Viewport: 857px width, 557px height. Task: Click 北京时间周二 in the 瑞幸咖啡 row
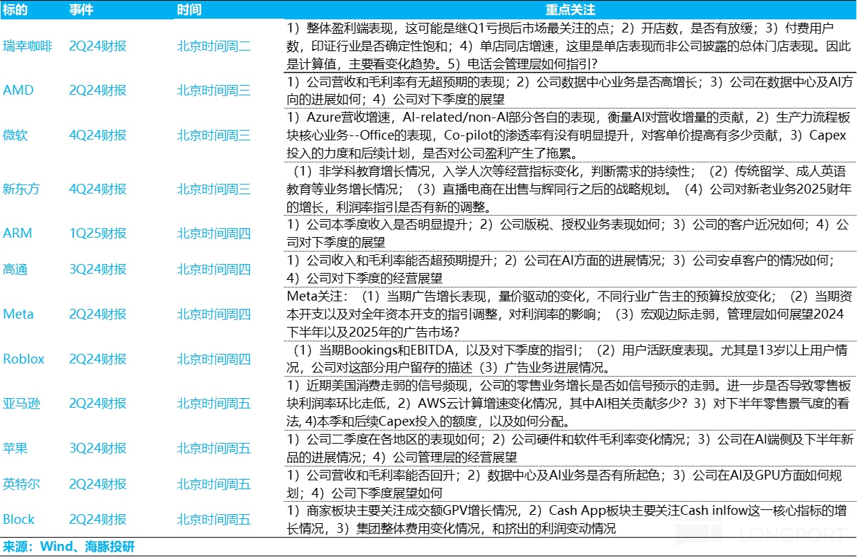coord(214,47)
